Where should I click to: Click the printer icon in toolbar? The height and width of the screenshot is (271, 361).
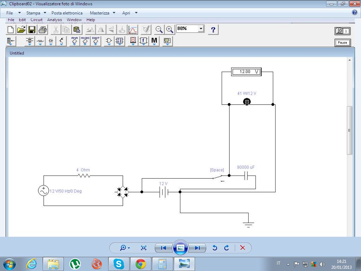click(x=42, y=30)
